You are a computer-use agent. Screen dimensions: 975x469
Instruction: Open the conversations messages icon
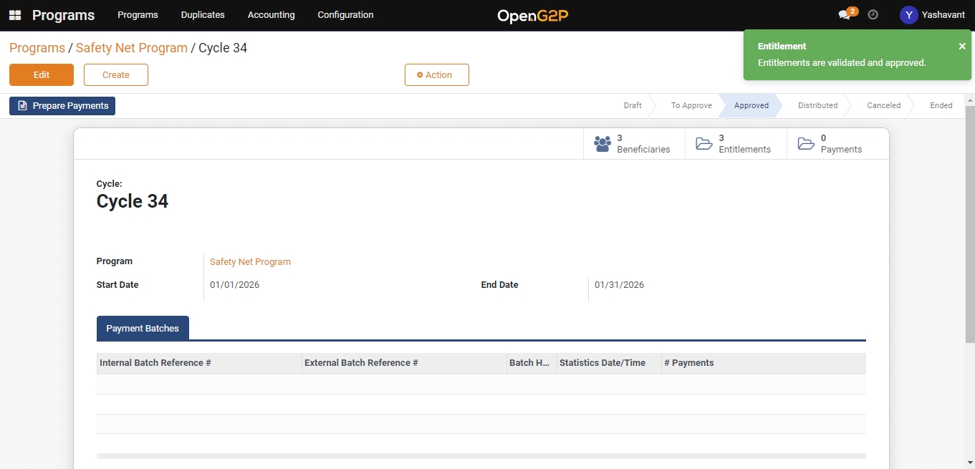coord(845,15)
